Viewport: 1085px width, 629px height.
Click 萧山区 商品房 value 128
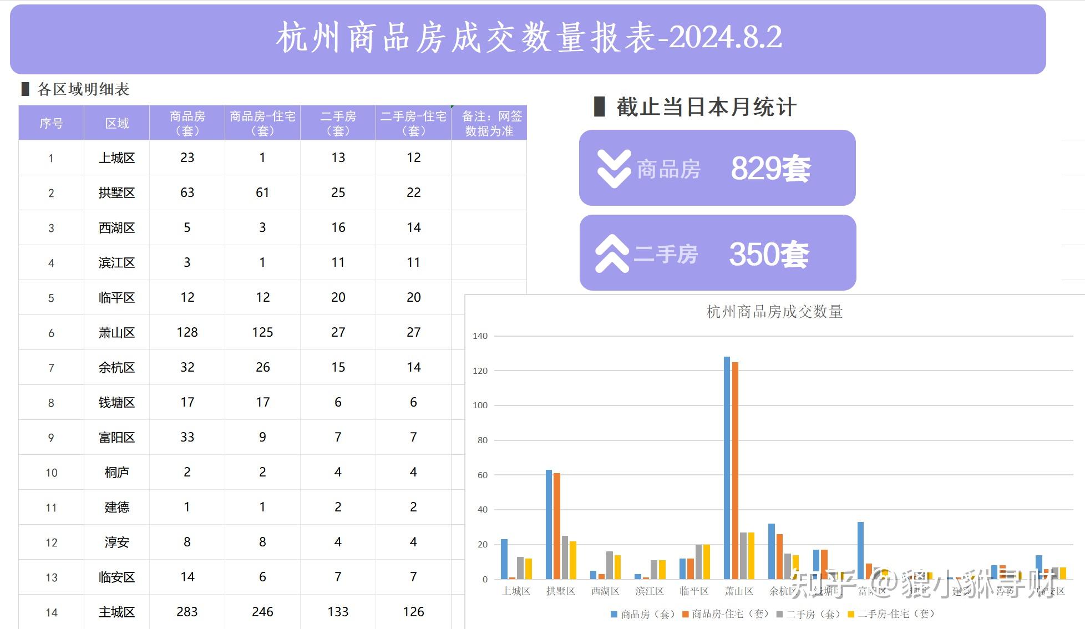point(187,332)
